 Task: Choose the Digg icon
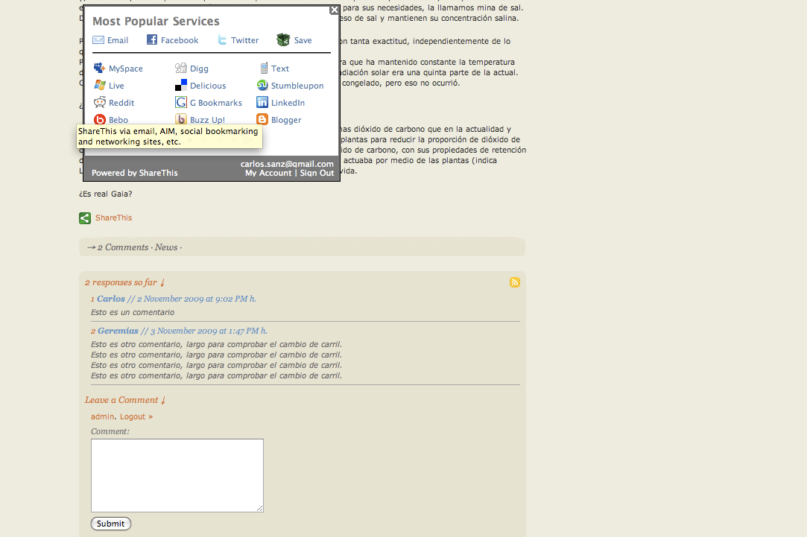tap(180, 68)
